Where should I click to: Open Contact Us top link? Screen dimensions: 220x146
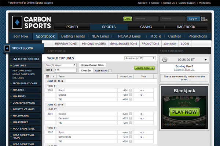(x=169, y=3)
